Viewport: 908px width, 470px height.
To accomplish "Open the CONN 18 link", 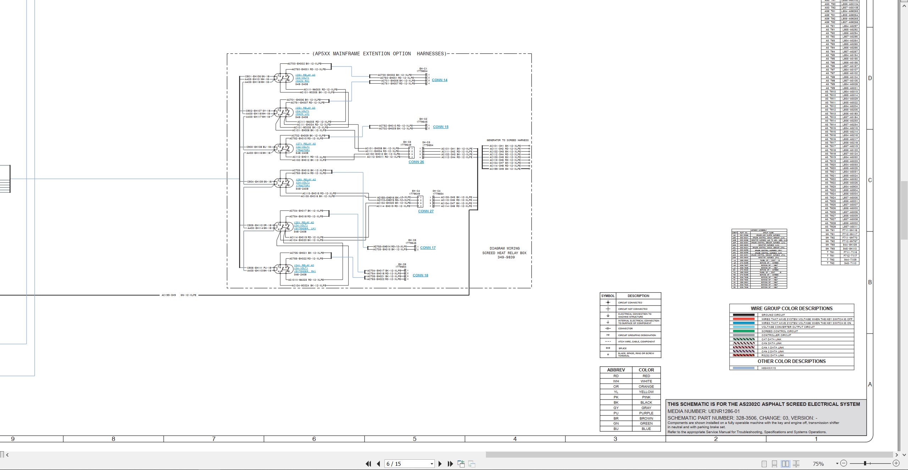I will (x=420, y=275).
